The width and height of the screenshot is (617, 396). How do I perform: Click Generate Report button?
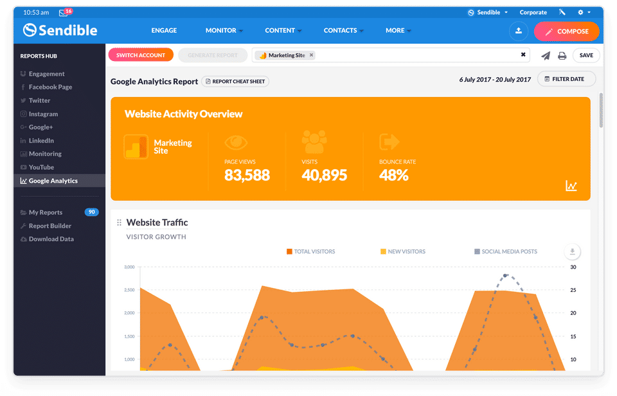click(213, 55)
